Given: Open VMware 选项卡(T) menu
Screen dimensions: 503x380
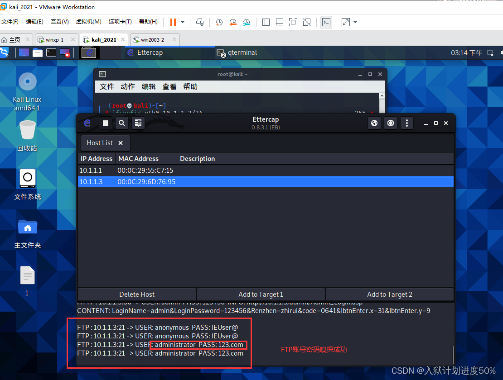Looking at the screenshot, I should coord(120,22).
